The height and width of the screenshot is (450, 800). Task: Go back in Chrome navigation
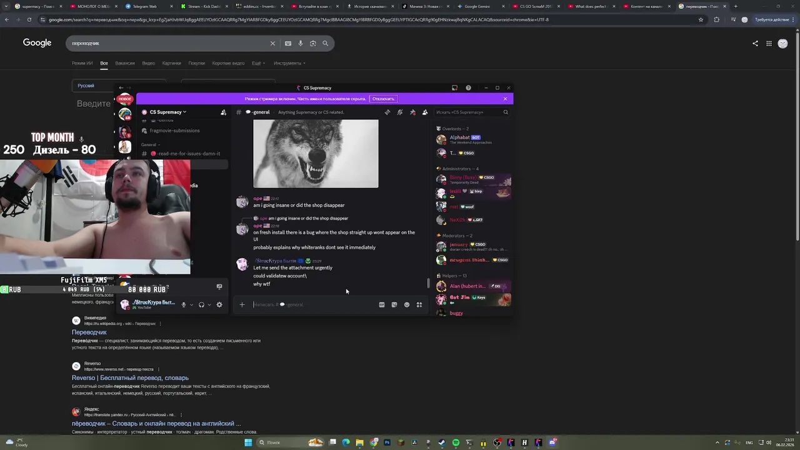point(6,19)
